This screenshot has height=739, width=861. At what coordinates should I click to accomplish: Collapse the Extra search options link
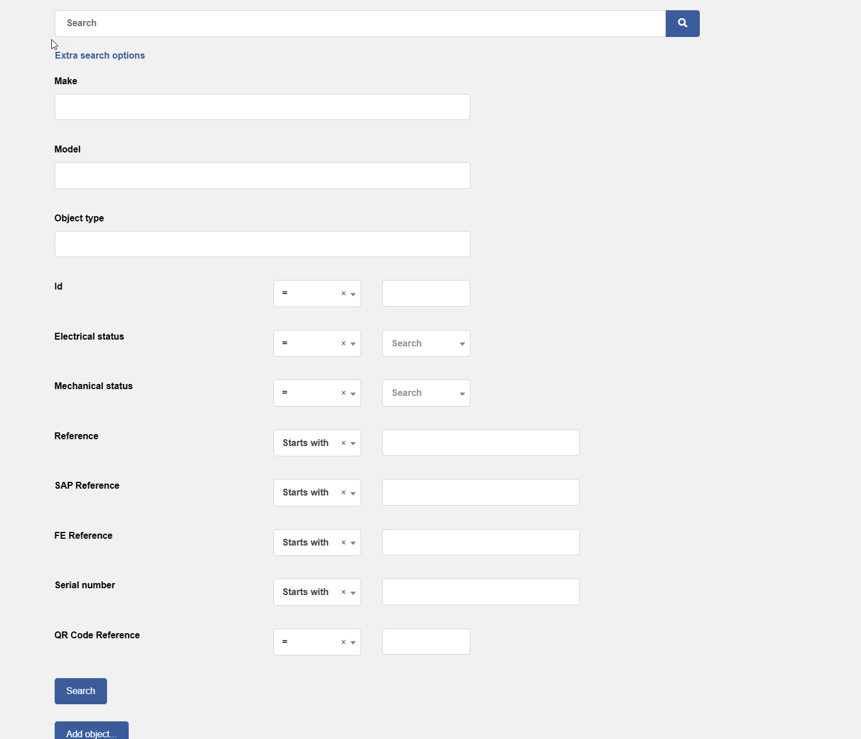100,55
